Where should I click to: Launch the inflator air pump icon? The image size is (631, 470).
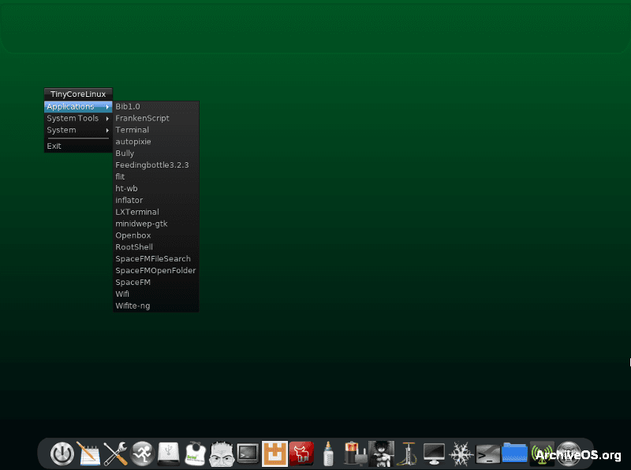408,454
